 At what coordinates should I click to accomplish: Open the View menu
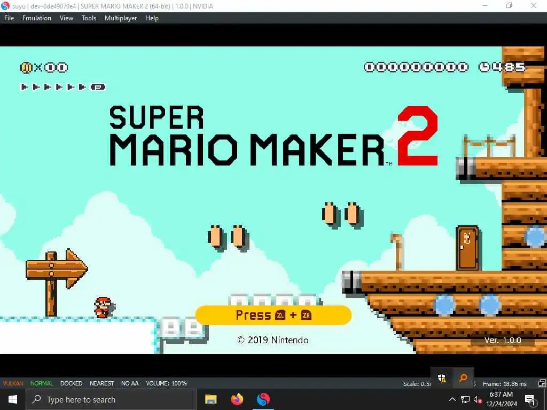pos(66,18)
